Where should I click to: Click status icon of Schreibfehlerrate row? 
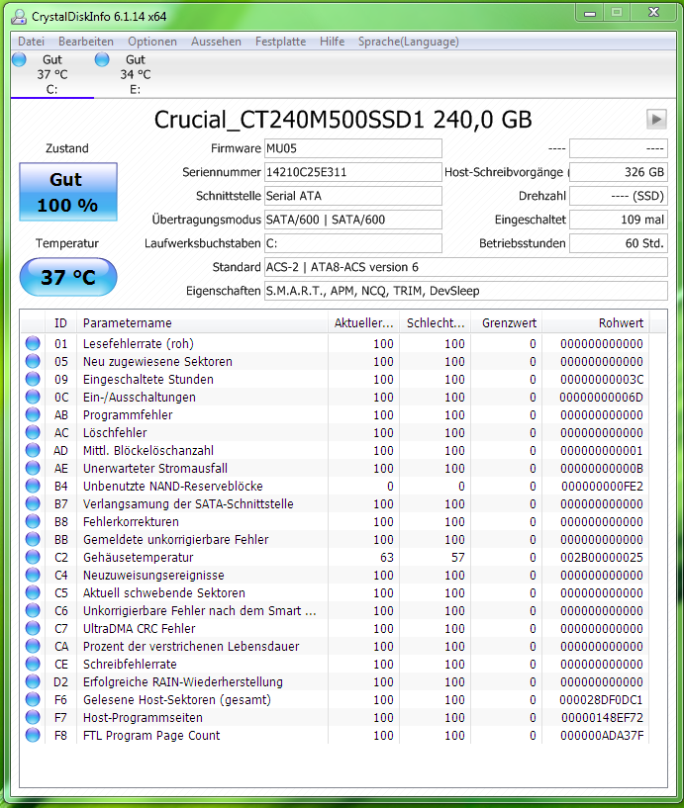pyautogui.click(x=33, y=664)
